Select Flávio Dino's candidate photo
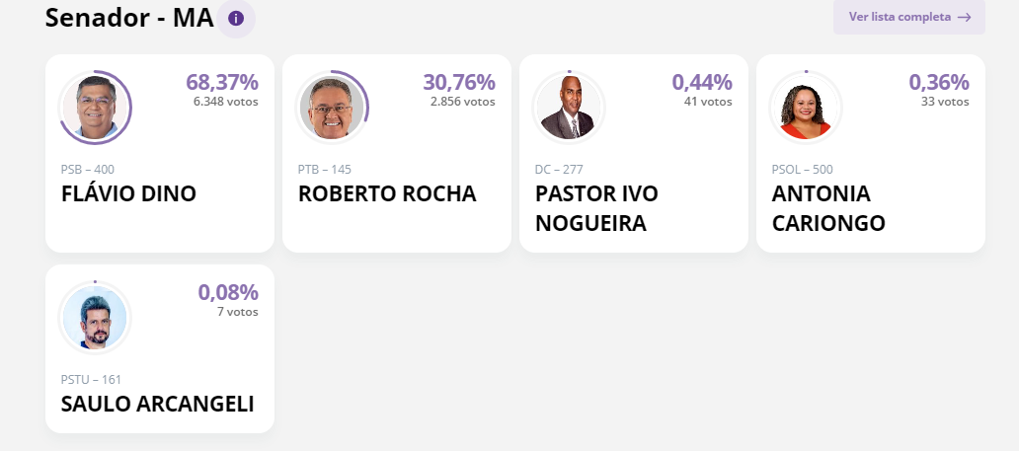Image resolution: width=1019 pixels, height=451 pixels. point(96,108)
